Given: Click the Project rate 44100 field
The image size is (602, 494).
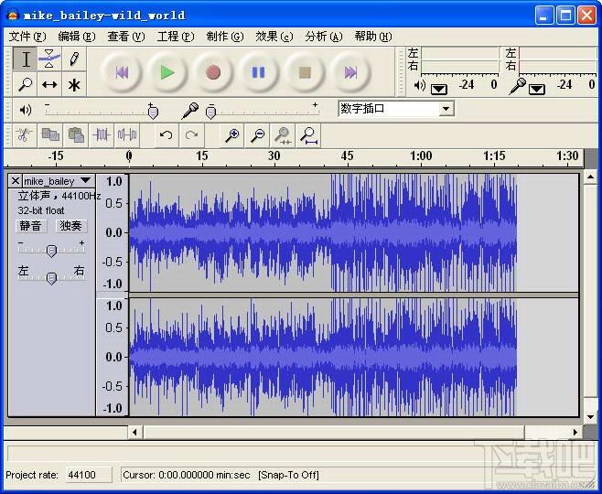Looking at the screenshot, I should click(89, 475).
